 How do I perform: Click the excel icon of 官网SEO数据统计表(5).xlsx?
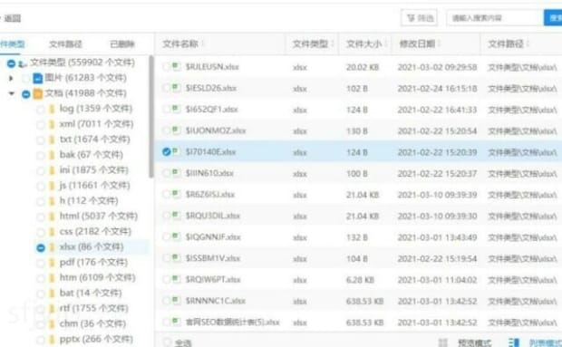(176, 322)
